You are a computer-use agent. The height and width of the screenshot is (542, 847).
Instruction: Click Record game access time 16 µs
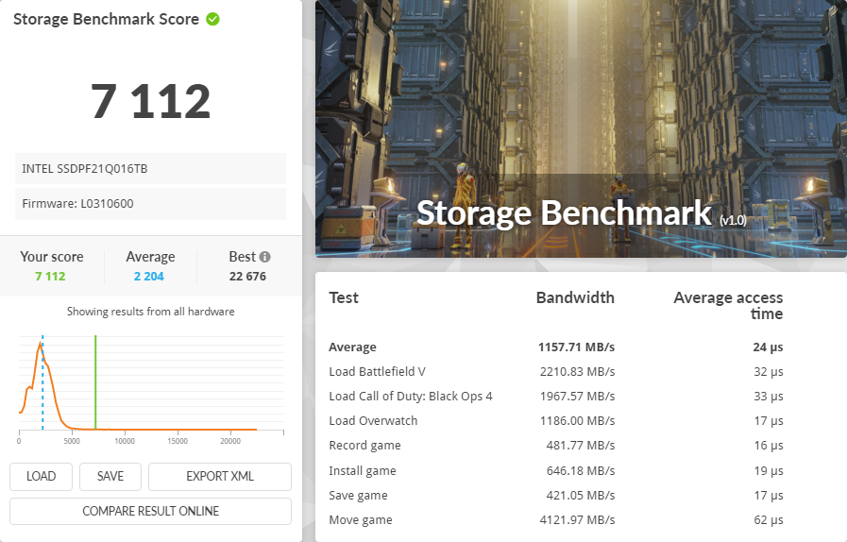[x=769, y=446]
